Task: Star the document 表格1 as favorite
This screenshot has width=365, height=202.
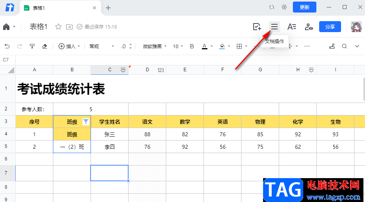Action: tap(58, 27)
